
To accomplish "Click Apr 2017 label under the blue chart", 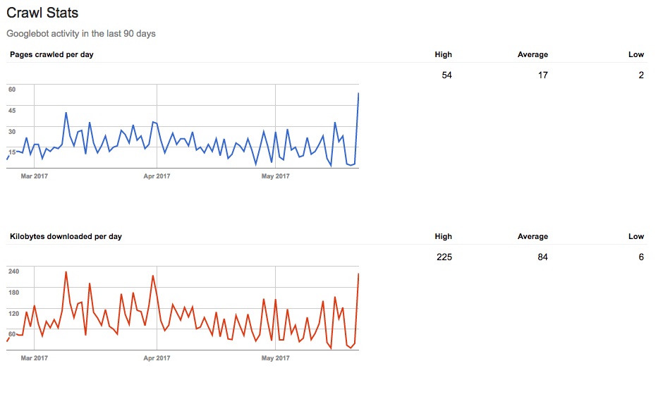I will (x=157, y=176).
